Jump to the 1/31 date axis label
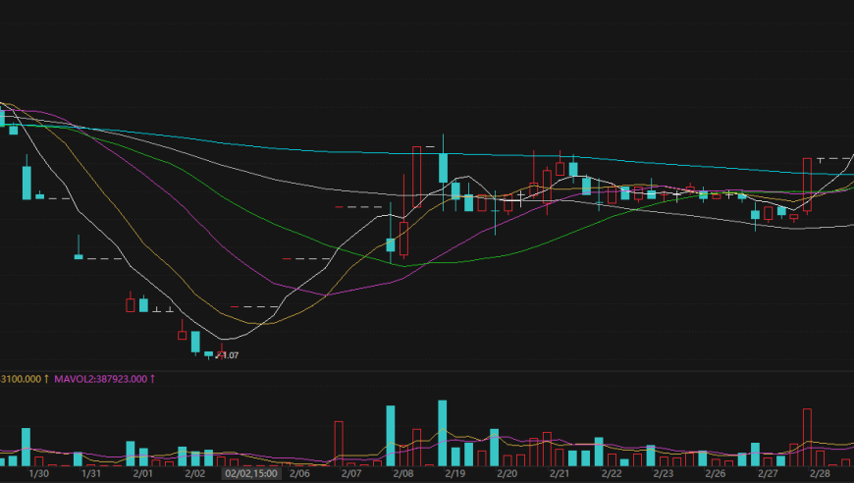Viewport: 854px width, 483px height. tap(91, 473)
